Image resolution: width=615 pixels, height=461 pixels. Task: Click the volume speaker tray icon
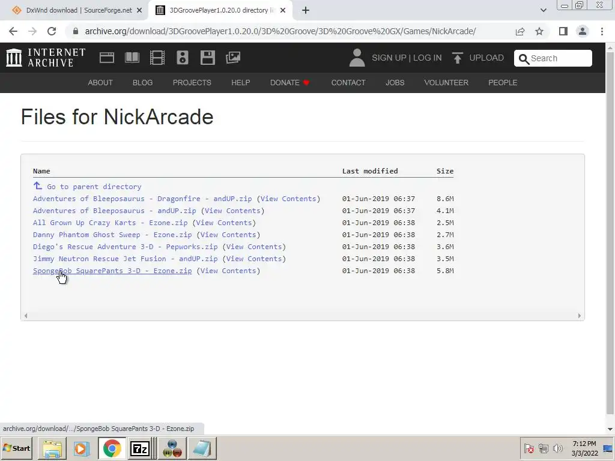coord(557,448)
